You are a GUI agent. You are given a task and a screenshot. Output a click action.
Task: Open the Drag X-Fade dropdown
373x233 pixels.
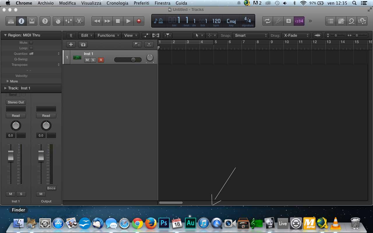[x=295, y=35]
